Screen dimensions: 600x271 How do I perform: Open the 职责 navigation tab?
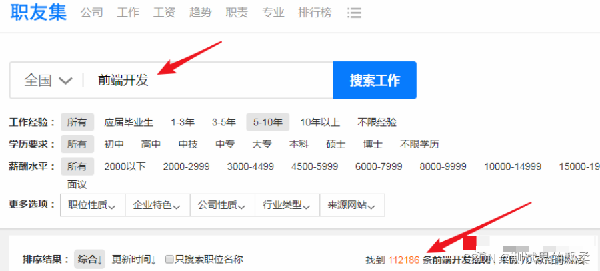click(237, 13)
